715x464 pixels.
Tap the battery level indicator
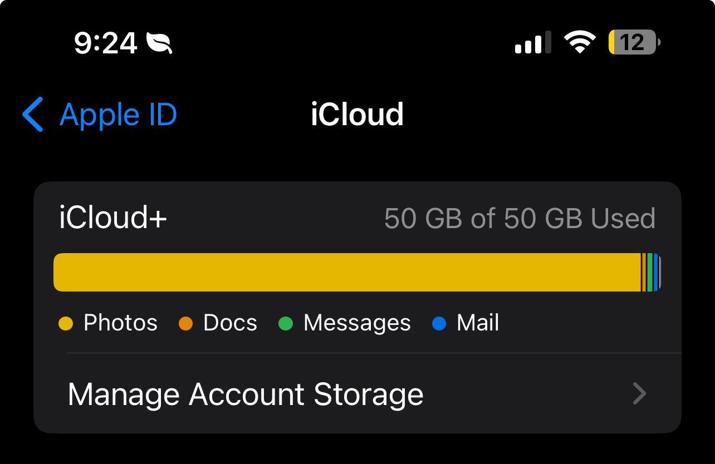click(x=634, y=43)
